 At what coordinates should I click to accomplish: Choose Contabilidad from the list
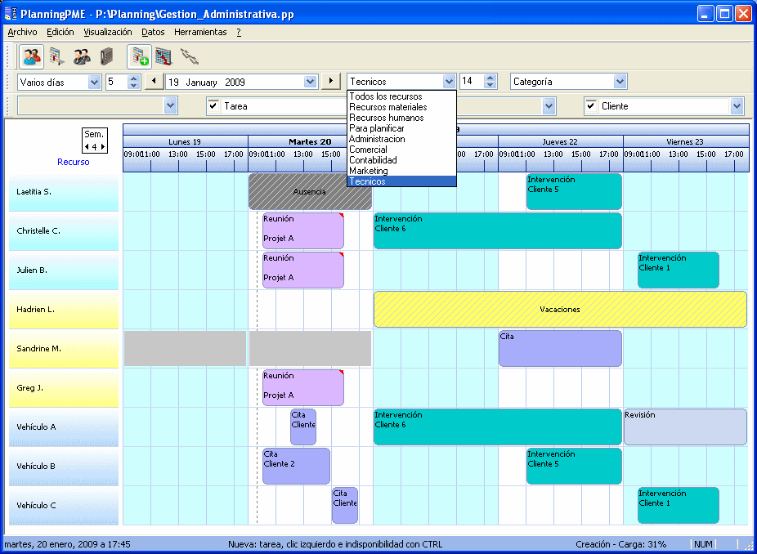coord(401,160)
